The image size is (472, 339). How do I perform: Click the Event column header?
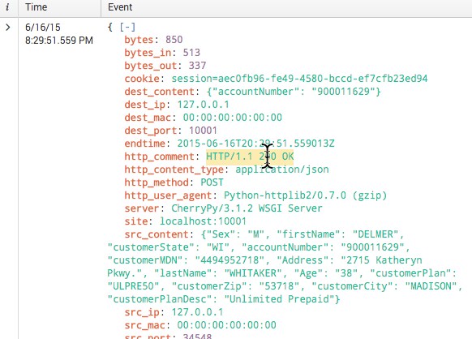pos(120,7)
